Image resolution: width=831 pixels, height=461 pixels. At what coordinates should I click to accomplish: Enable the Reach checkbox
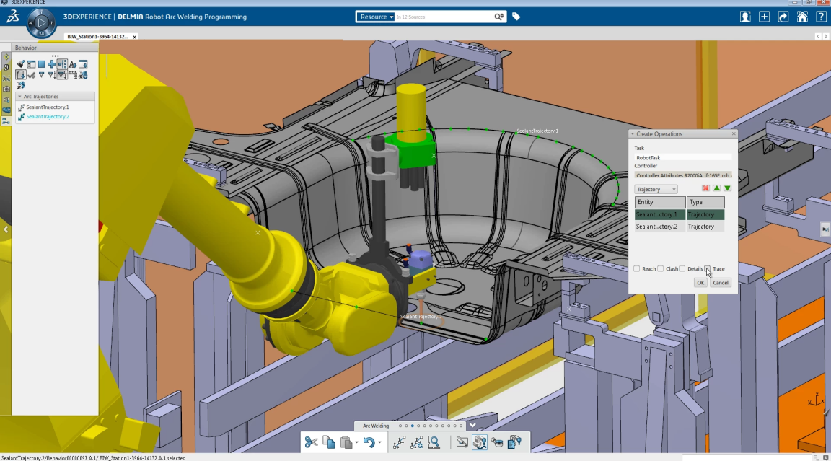click(x=637, y=269)
